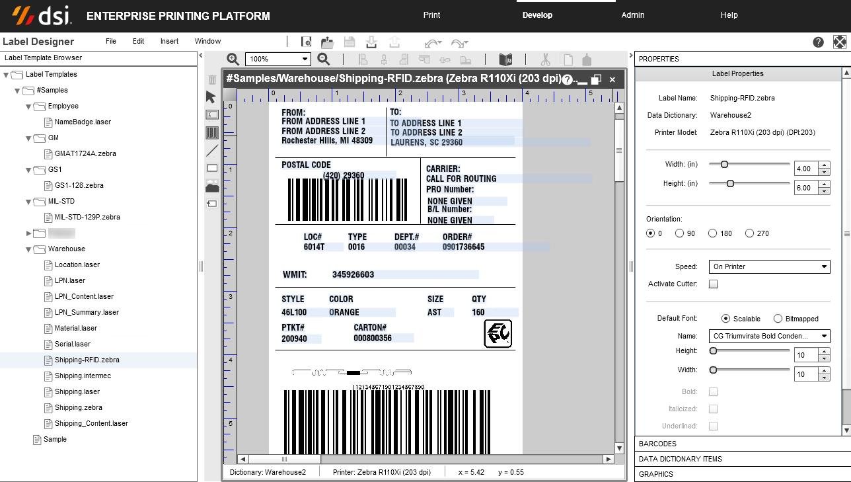Select orientation 270 radio button
851x482 pixels.
749,233
